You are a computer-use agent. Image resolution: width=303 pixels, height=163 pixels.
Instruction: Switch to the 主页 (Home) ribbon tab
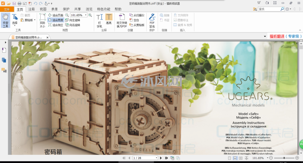pos(20,9)
